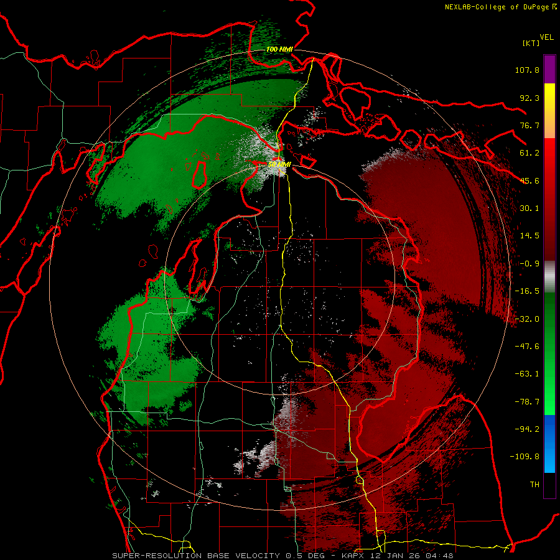Click the -16.5 legend value

[x=527, y=291]
